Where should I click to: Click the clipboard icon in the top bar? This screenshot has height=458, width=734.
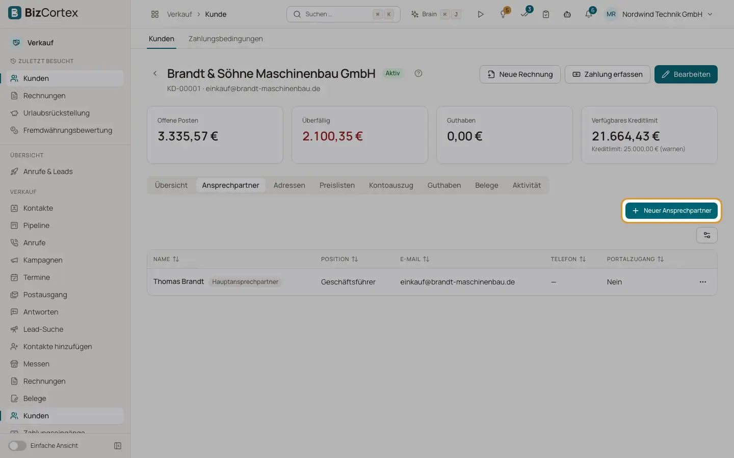546,14
